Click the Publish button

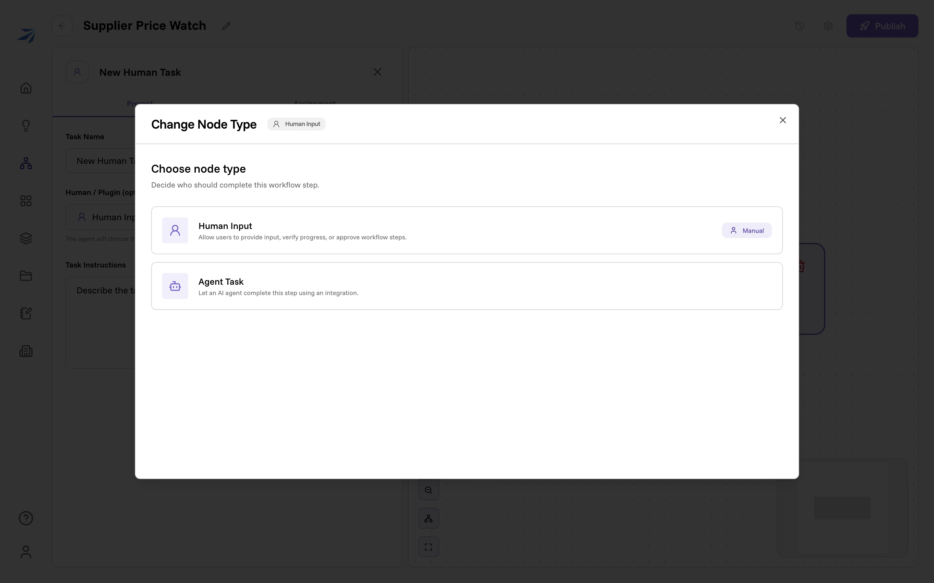click(x=882, y=26)
